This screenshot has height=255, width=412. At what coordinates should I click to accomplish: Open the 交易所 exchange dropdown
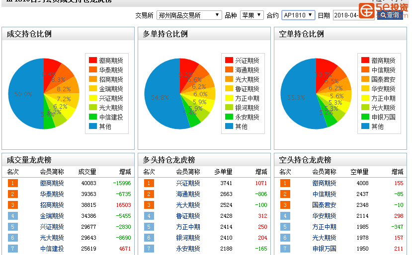189,15
